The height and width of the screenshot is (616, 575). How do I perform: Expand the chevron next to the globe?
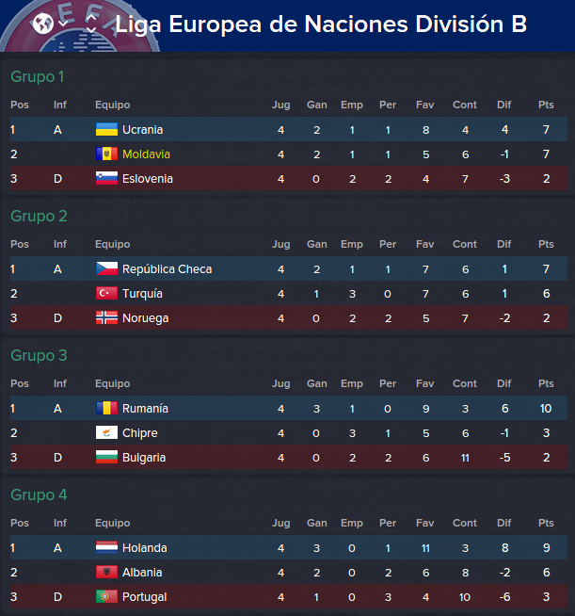63,24
